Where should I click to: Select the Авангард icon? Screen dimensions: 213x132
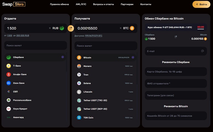[9, 117]
